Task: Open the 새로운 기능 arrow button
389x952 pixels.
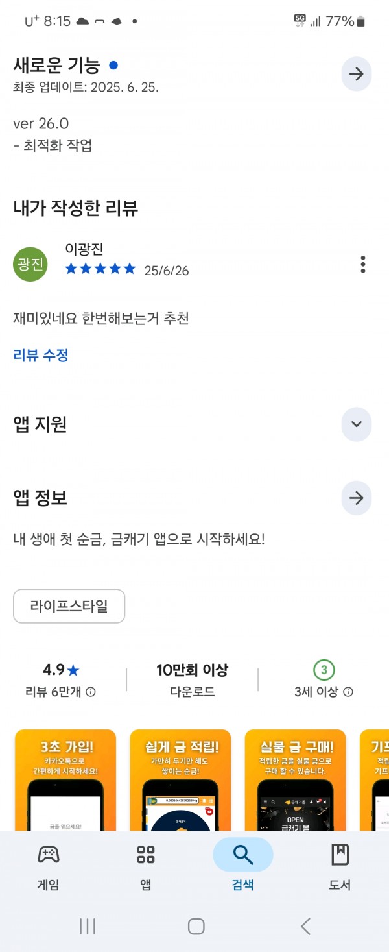Action: click(x=356, y=74)
